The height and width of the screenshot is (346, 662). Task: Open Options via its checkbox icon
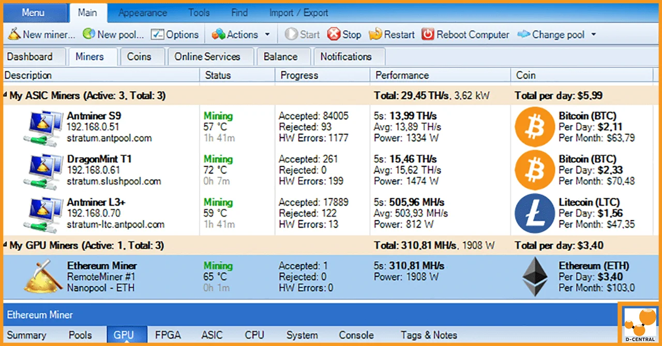coord(157,35)
